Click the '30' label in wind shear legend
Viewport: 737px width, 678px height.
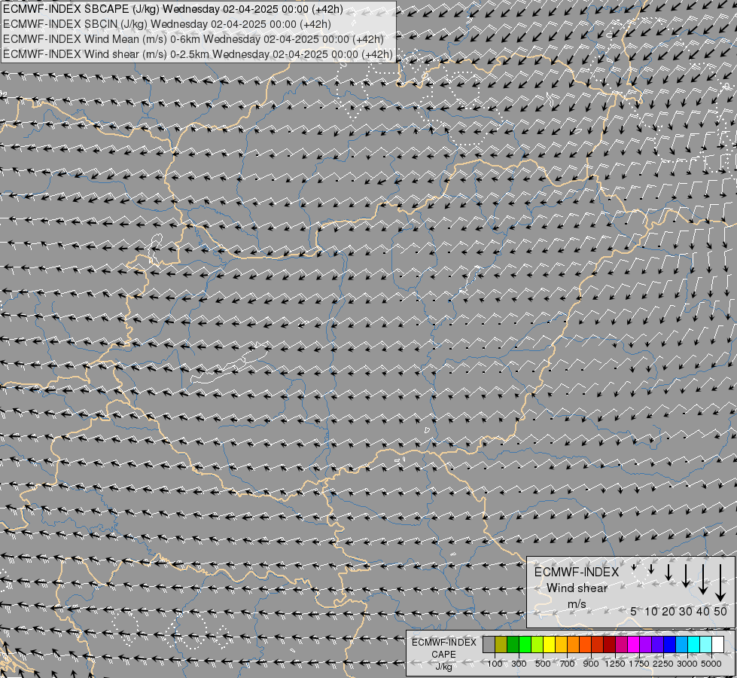[686, 611]
